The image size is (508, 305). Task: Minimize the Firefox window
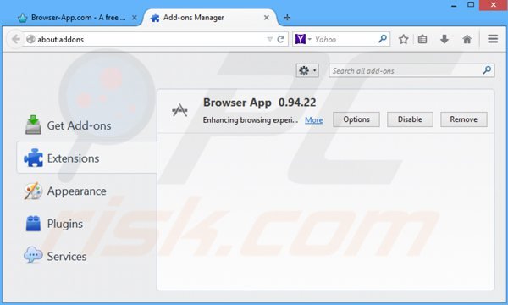coord(454,5)
